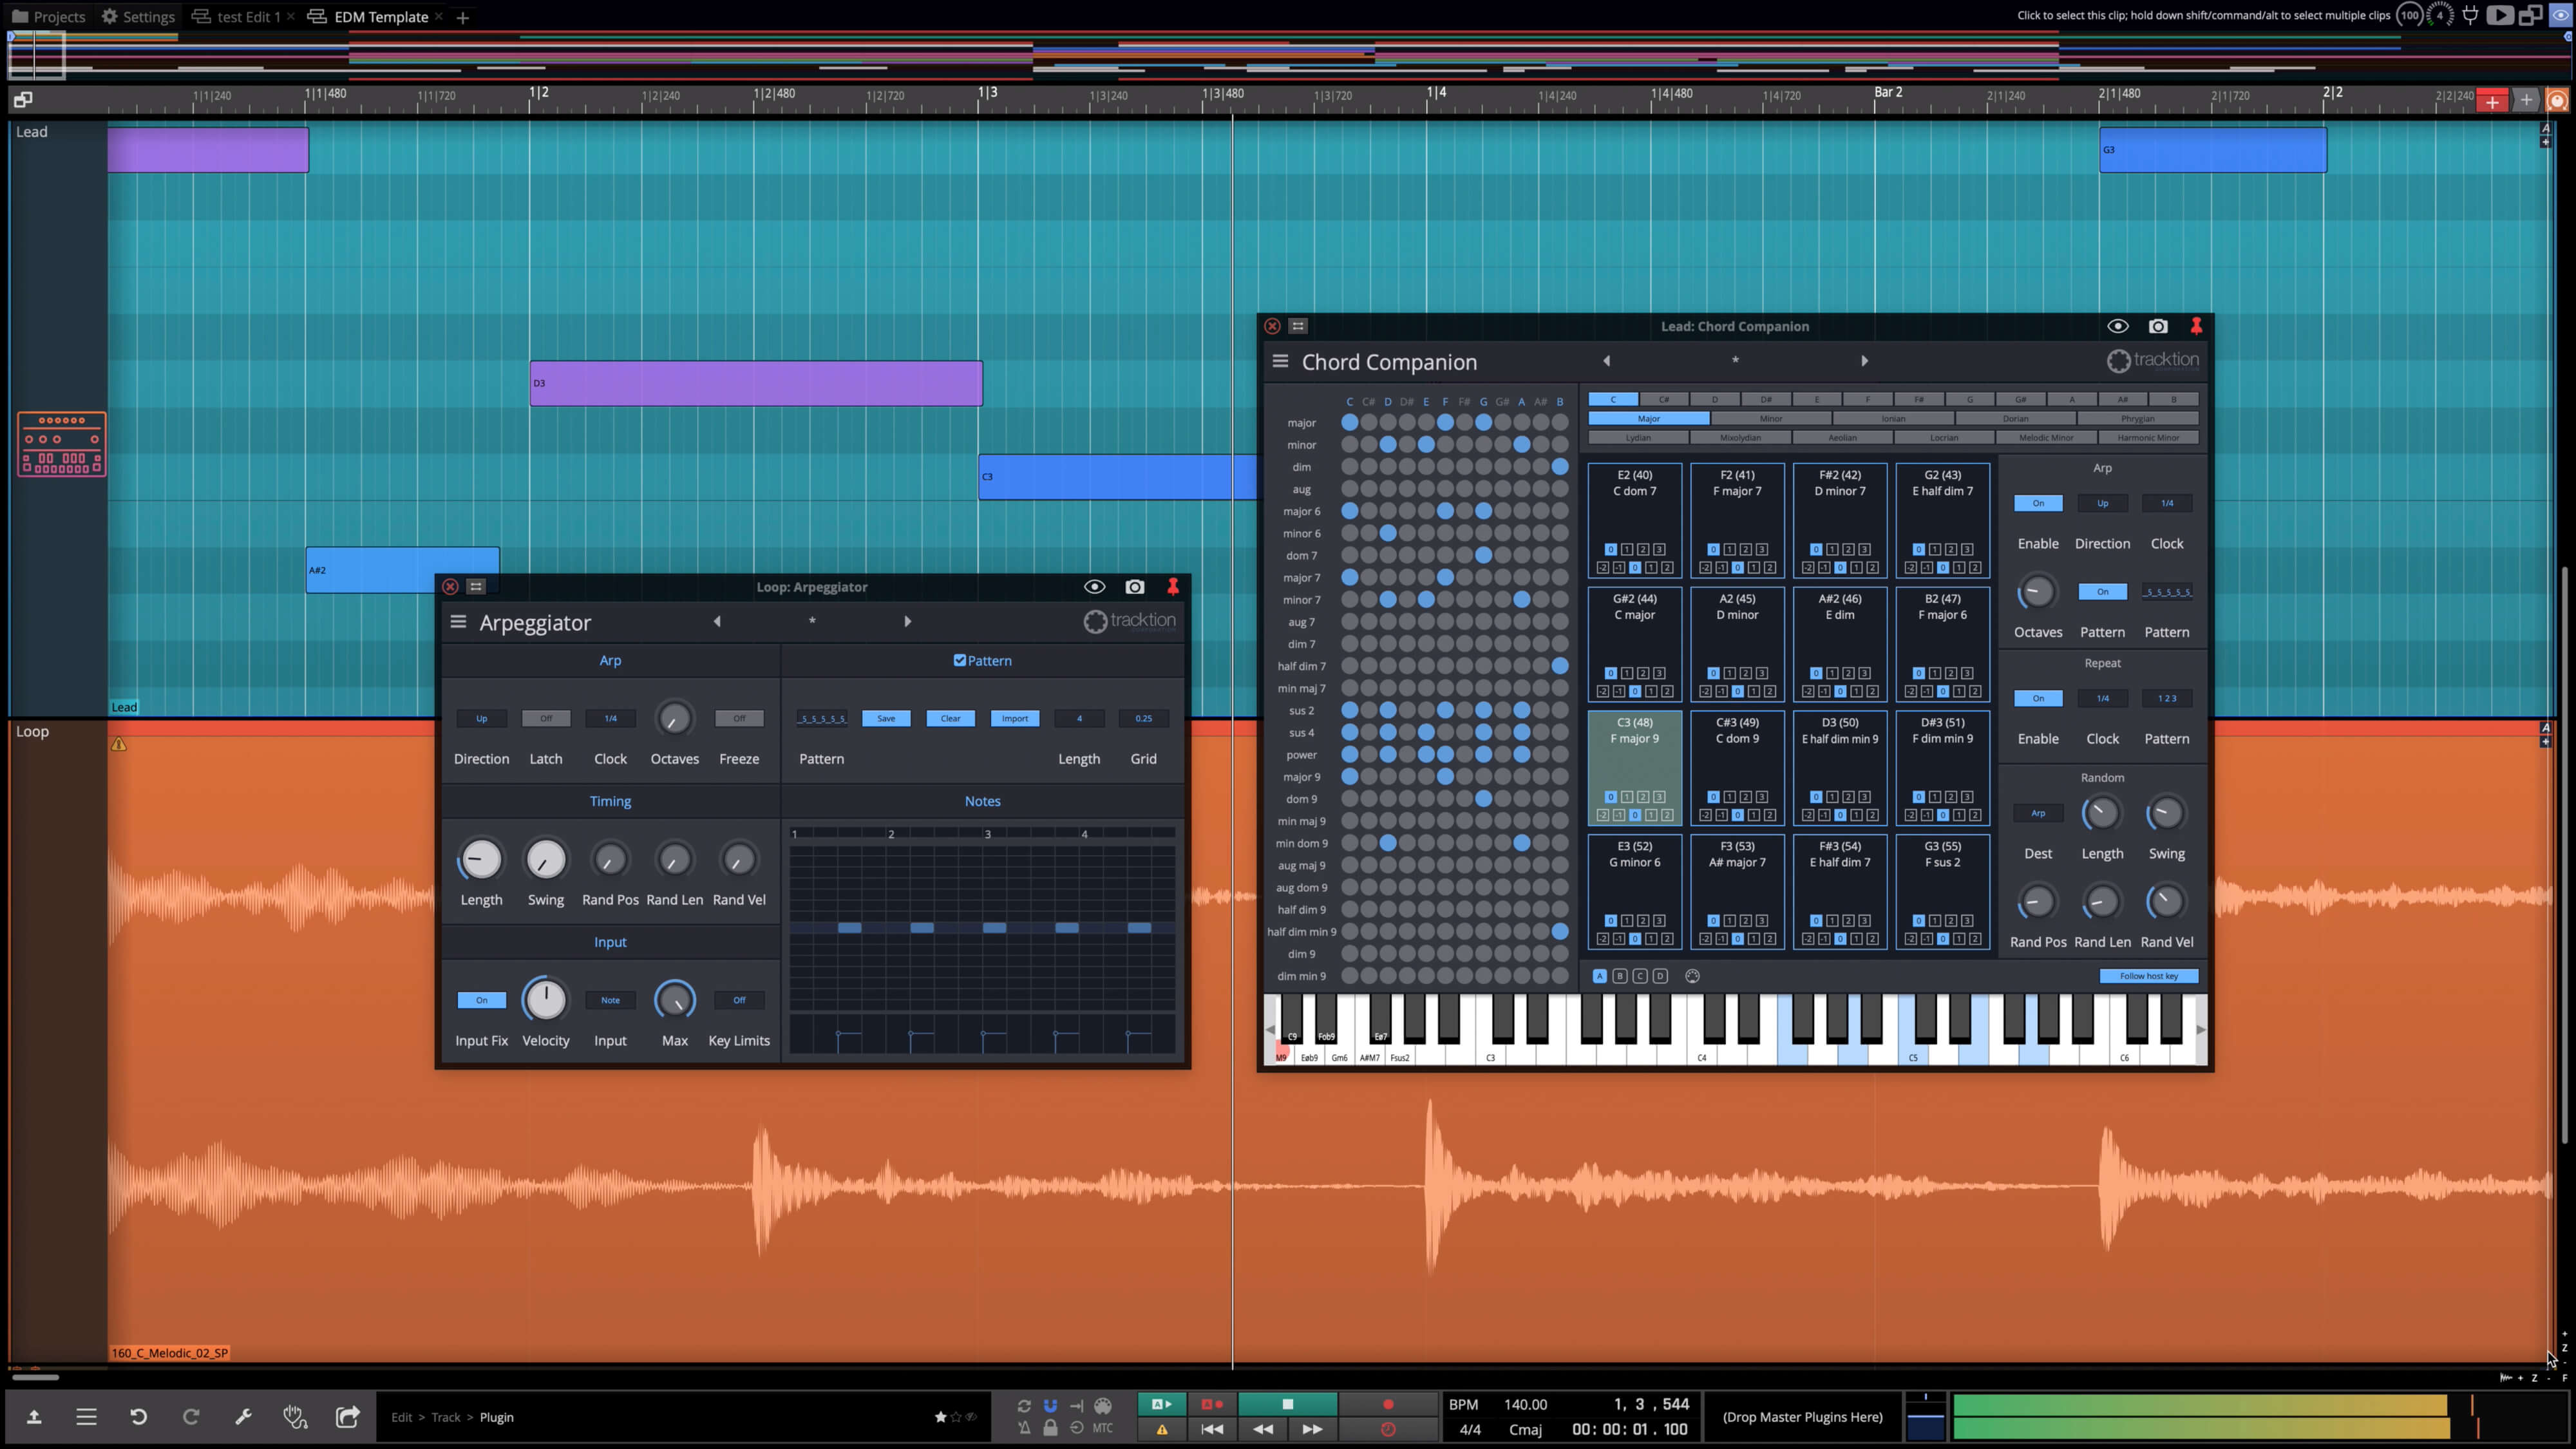Click the undo arrow icon
The image size is (2576, 1449).
[138, 1416]
